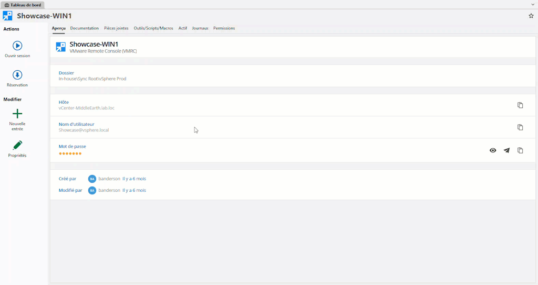Switch to the Documentation tab
Viewport: 538px width, 285px height.
click(x=84, y=28)
